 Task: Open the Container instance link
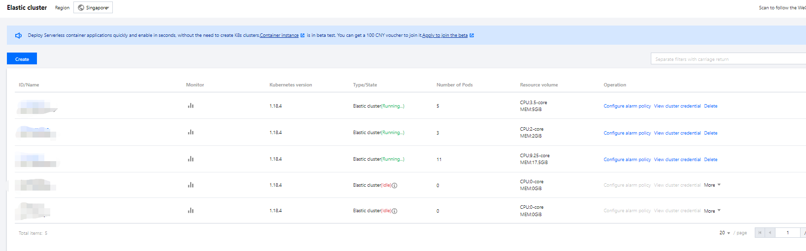279,35
